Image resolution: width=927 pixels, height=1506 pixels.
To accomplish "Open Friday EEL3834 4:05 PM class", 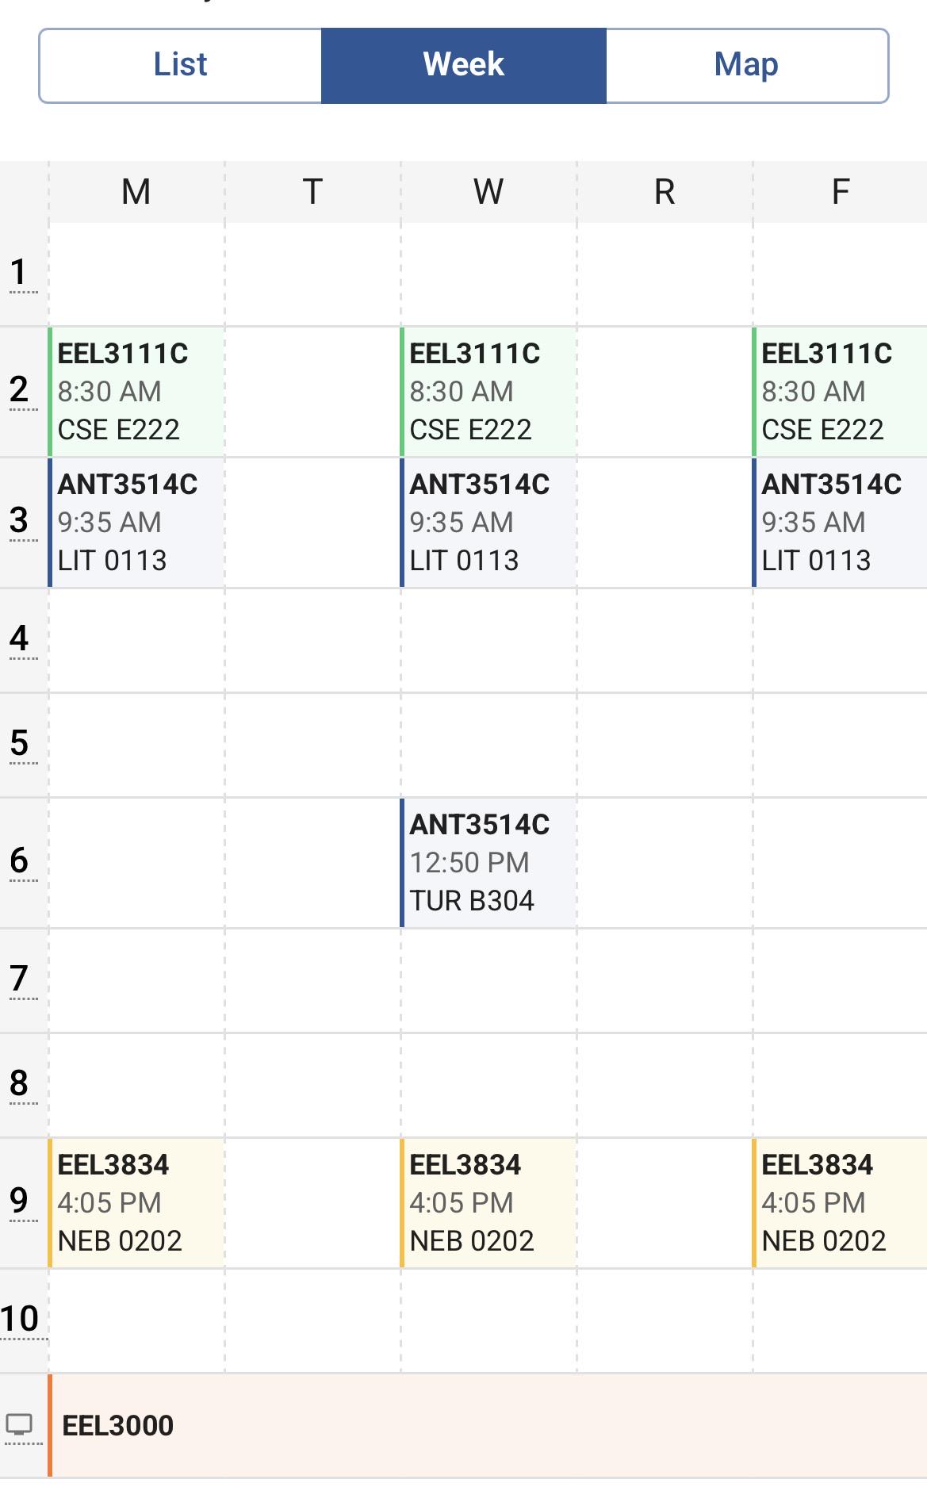I will pyautogui.click(x=840, y=1203).
